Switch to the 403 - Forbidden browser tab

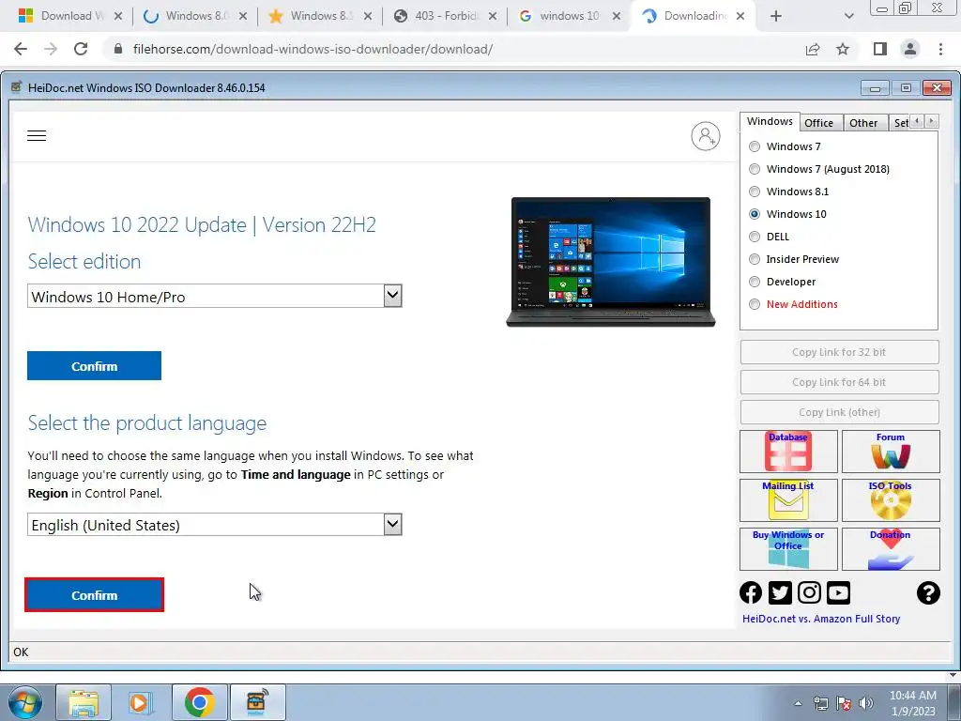pyautogui.click(x=445, y=16)
